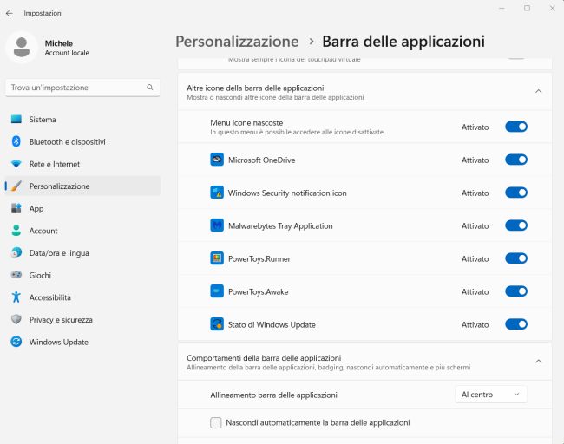This screenshot has height=444, width=564.
Task: Go to Privacy e sicurezza
Action: click(x=82, y=319)
